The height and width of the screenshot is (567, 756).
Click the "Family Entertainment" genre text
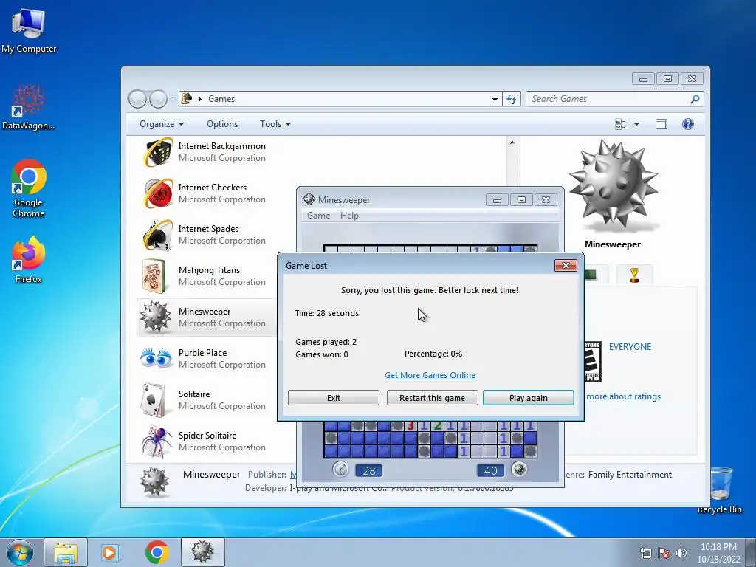[630, 475]
